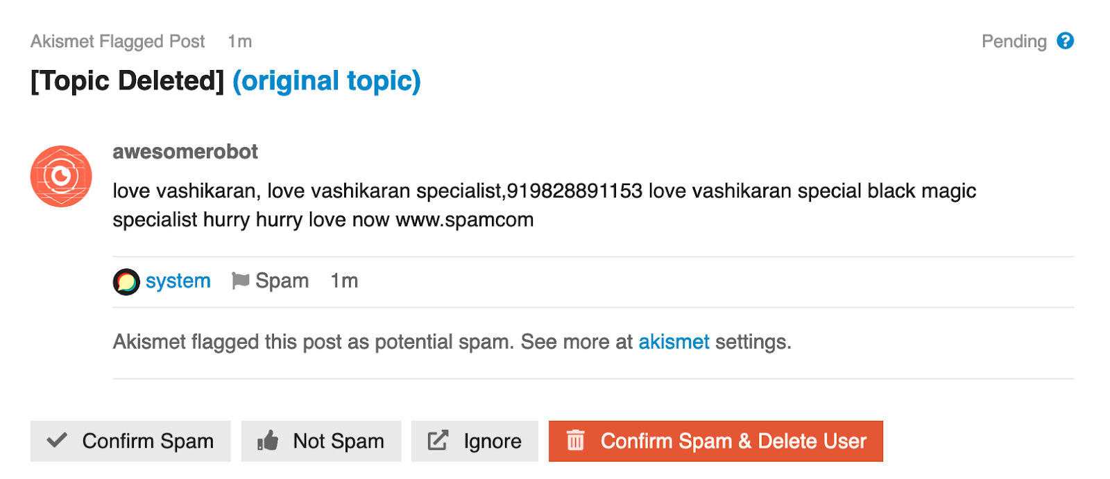Click the checkmark icon on Confirm Spam
Viewport: 1110px width, 479px height.
pos(57,440)
